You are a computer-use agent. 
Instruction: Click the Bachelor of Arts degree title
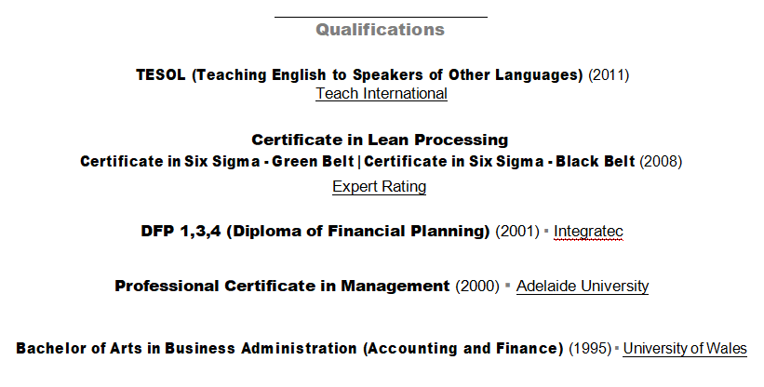289,349
